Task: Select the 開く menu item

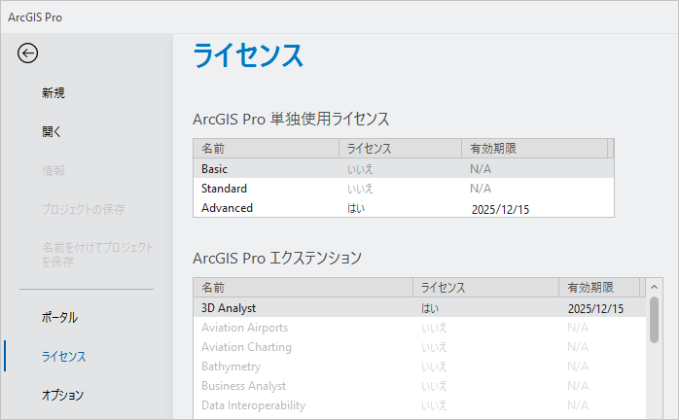Action: (52, 131)
